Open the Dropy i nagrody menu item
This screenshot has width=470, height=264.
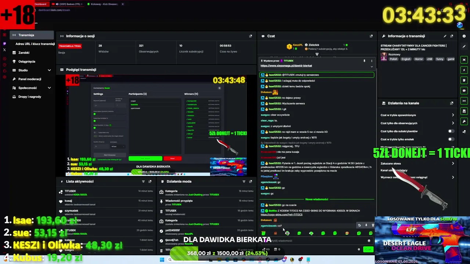32,97
